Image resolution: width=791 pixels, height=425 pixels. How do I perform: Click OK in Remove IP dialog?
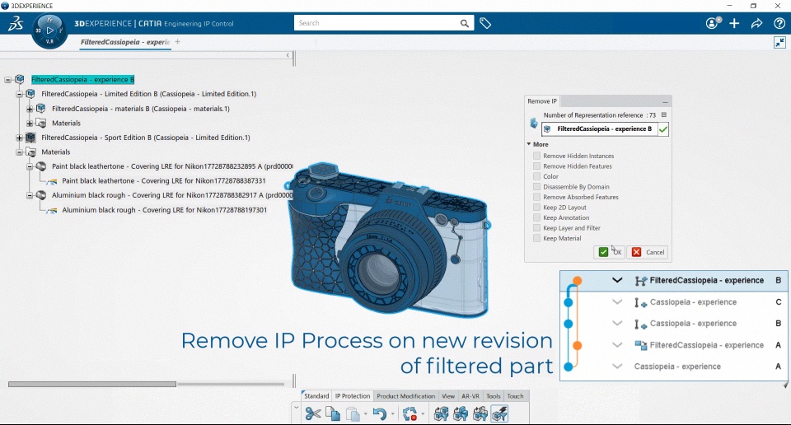(610, 252)
